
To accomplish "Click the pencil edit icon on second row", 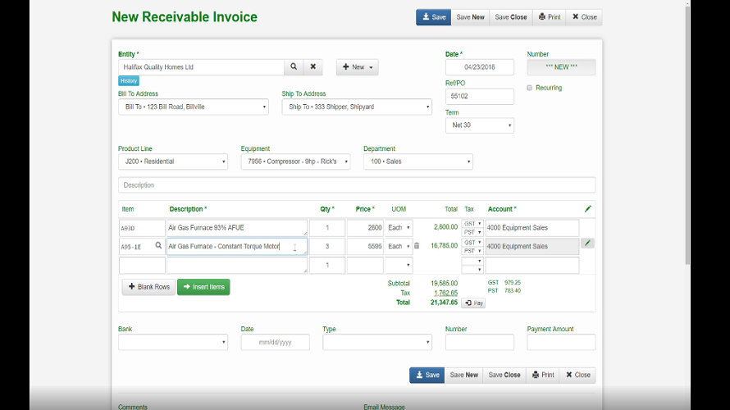I will coord(587,244).
